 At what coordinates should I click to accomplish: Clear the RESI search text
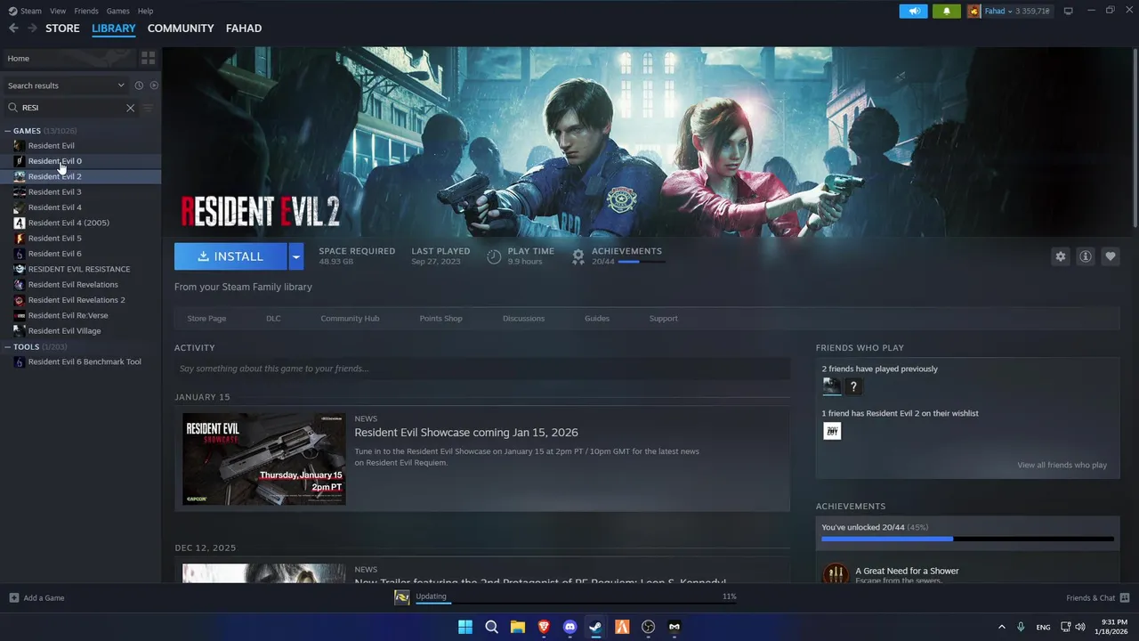point(130,108)
